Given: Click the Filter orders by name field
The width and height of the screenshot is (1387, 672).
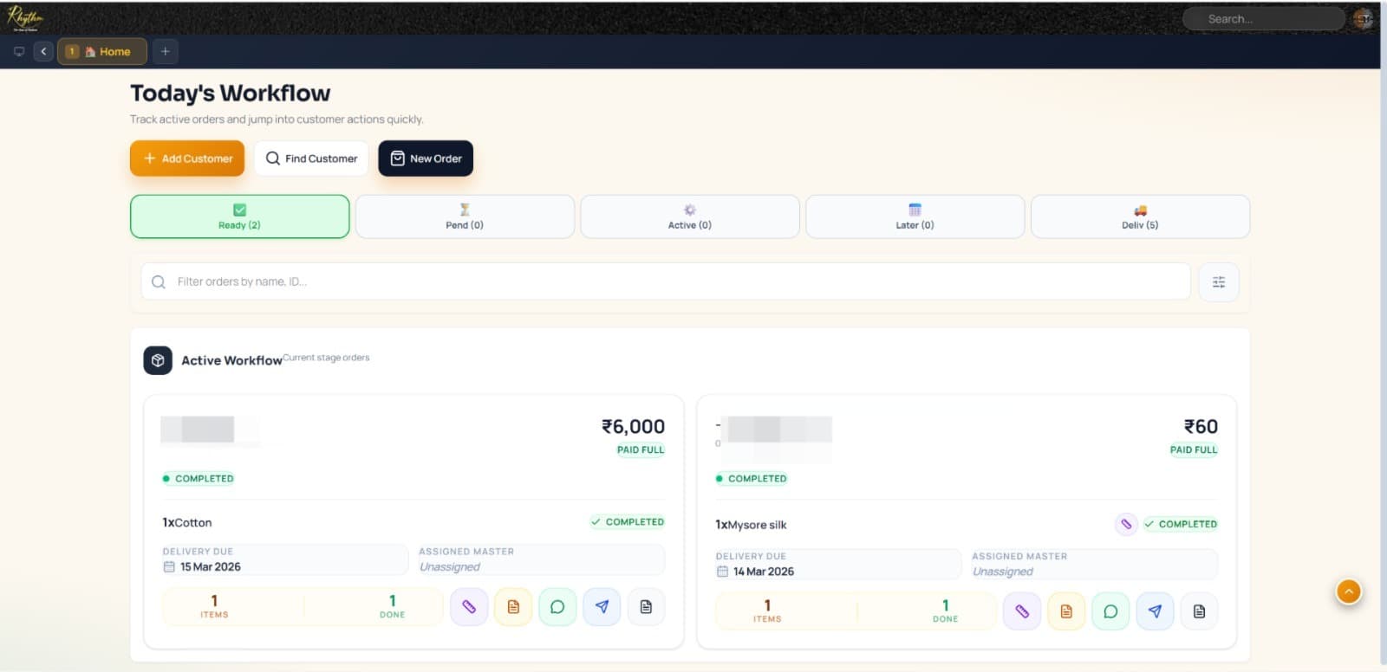Looking at the screenshot, I should point(665,282).
